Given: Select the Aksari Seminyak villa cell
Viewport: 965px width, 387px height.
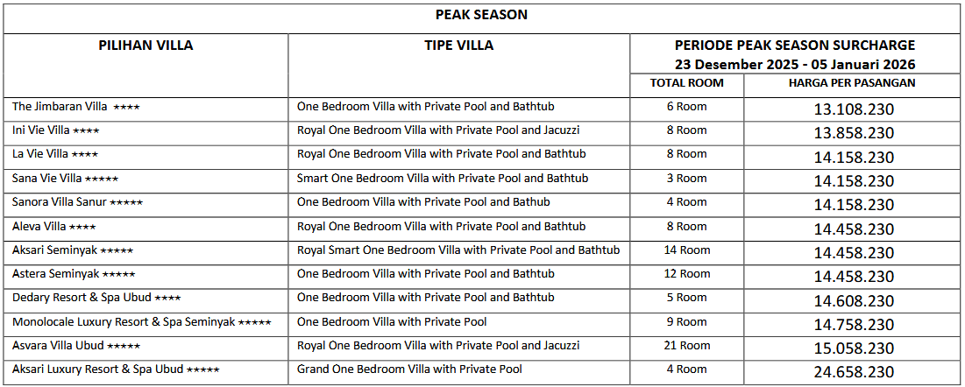Looking at the screenshot, I should 73,250.
